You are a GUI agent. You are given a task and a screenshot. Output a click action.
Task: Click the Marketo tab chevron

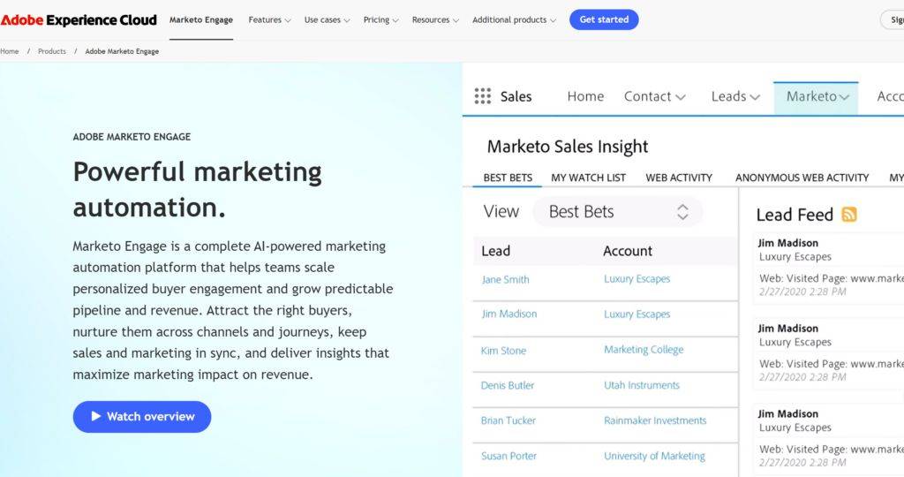click(x=845, y=97)
